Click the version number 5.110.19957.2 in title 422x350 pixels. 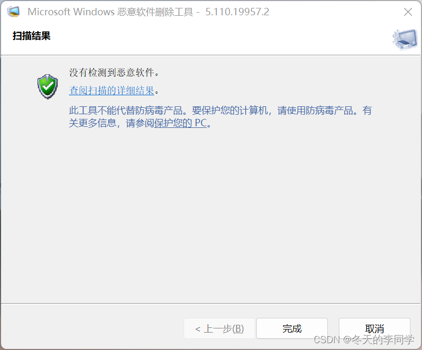237,12
